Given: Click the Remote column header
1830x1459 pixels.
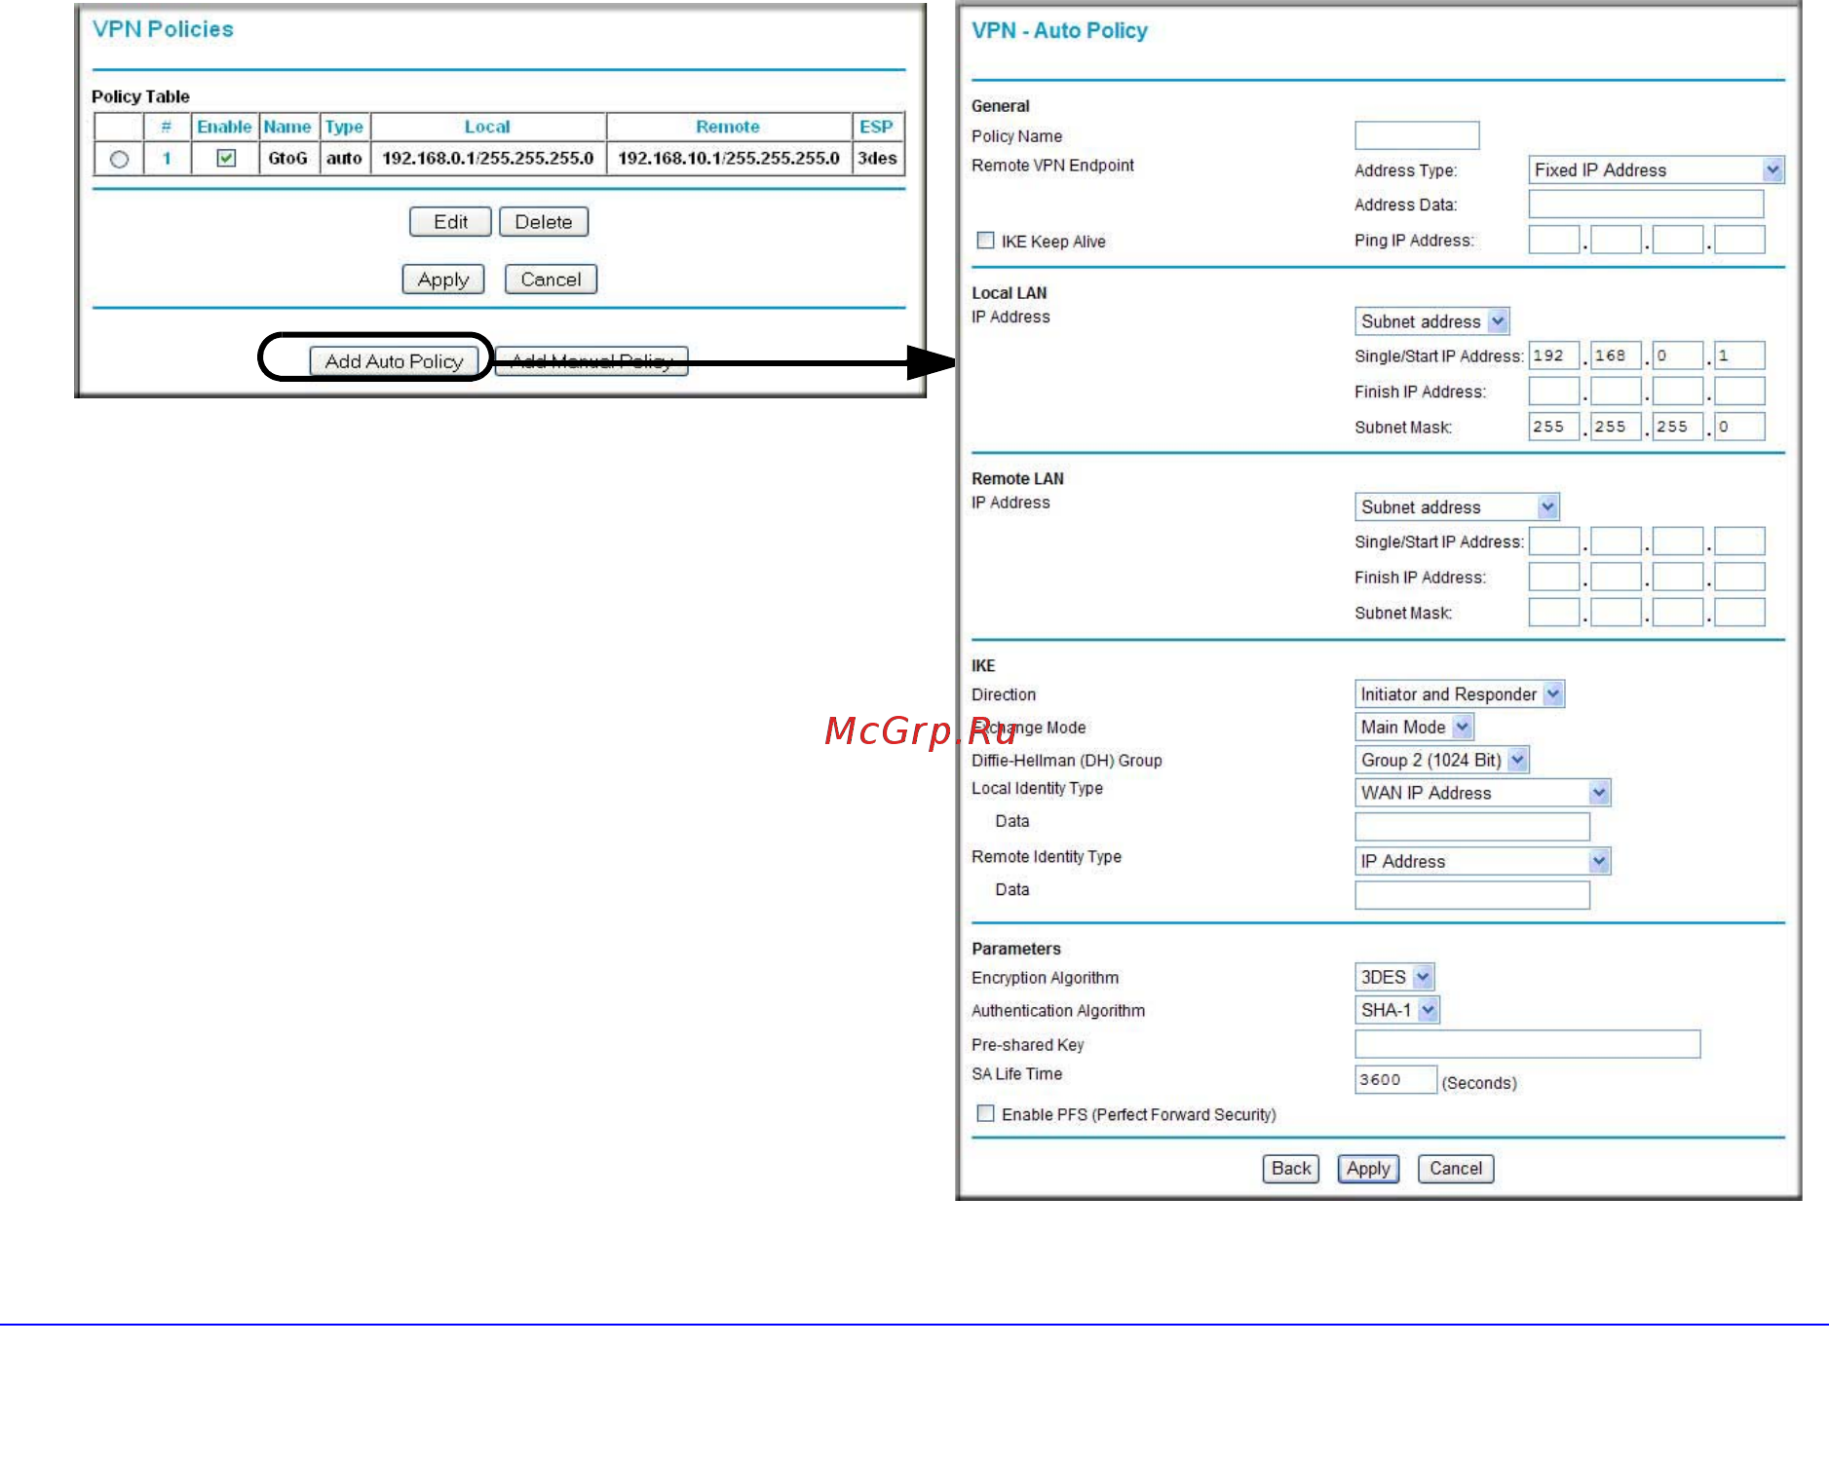Looking at the screenshot, I should coord(728,127).
